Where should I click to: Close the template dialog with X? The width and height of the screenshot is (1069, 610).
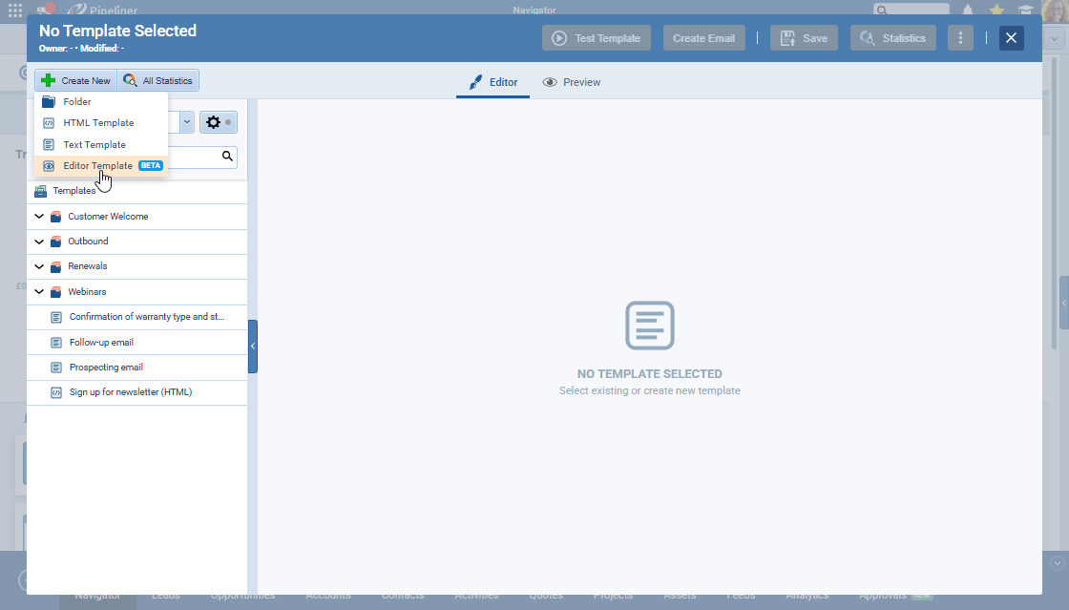click(1012, 38)
